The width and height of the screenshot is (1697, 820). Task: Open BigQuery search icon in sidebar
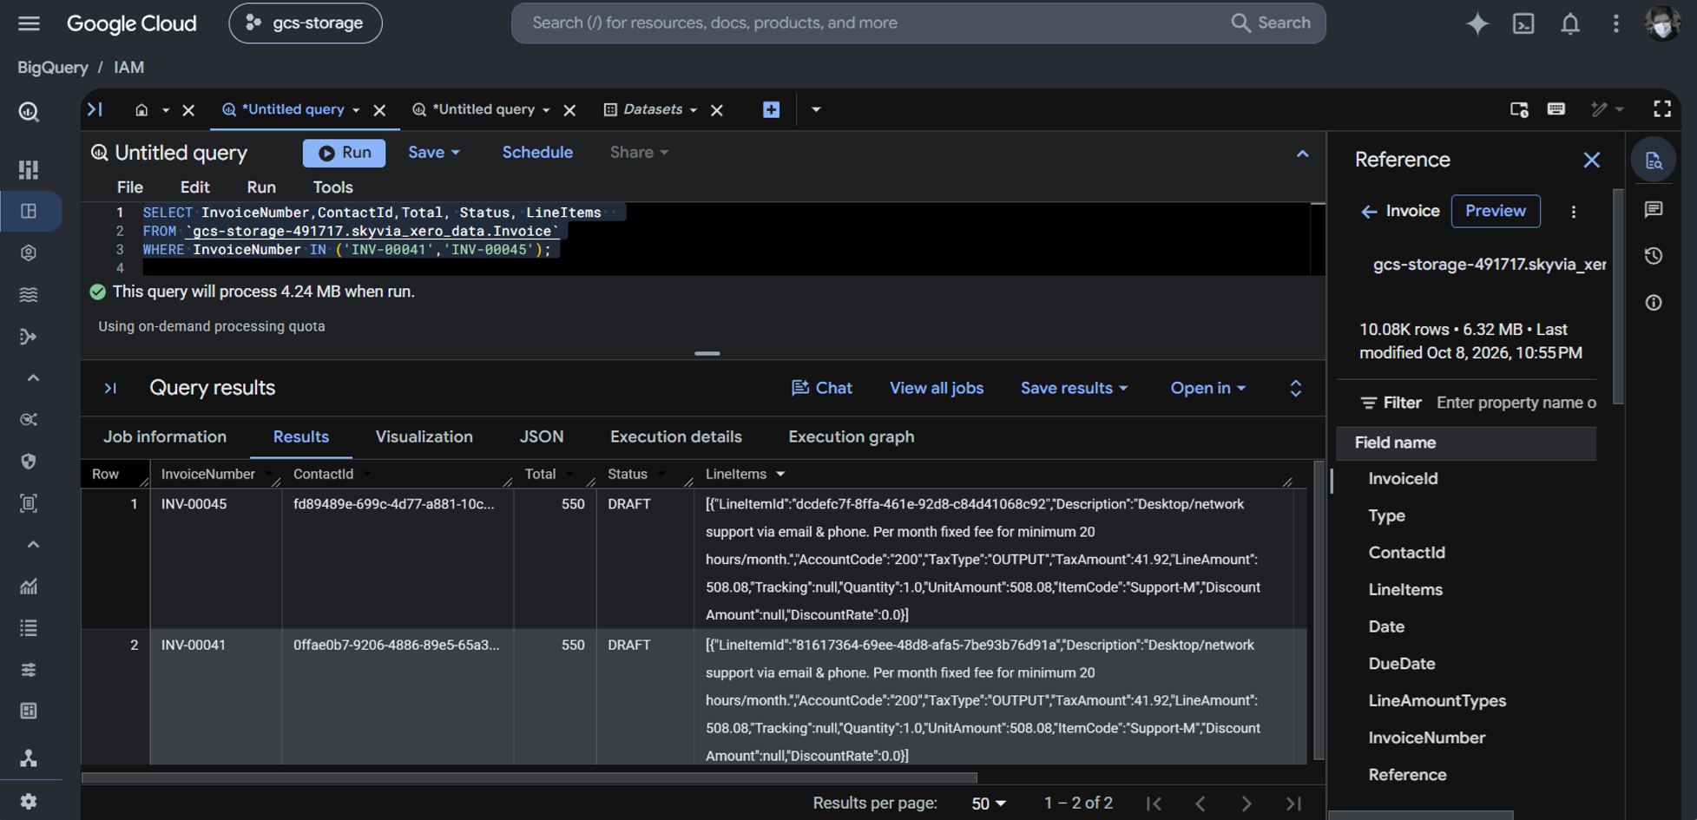29,112
